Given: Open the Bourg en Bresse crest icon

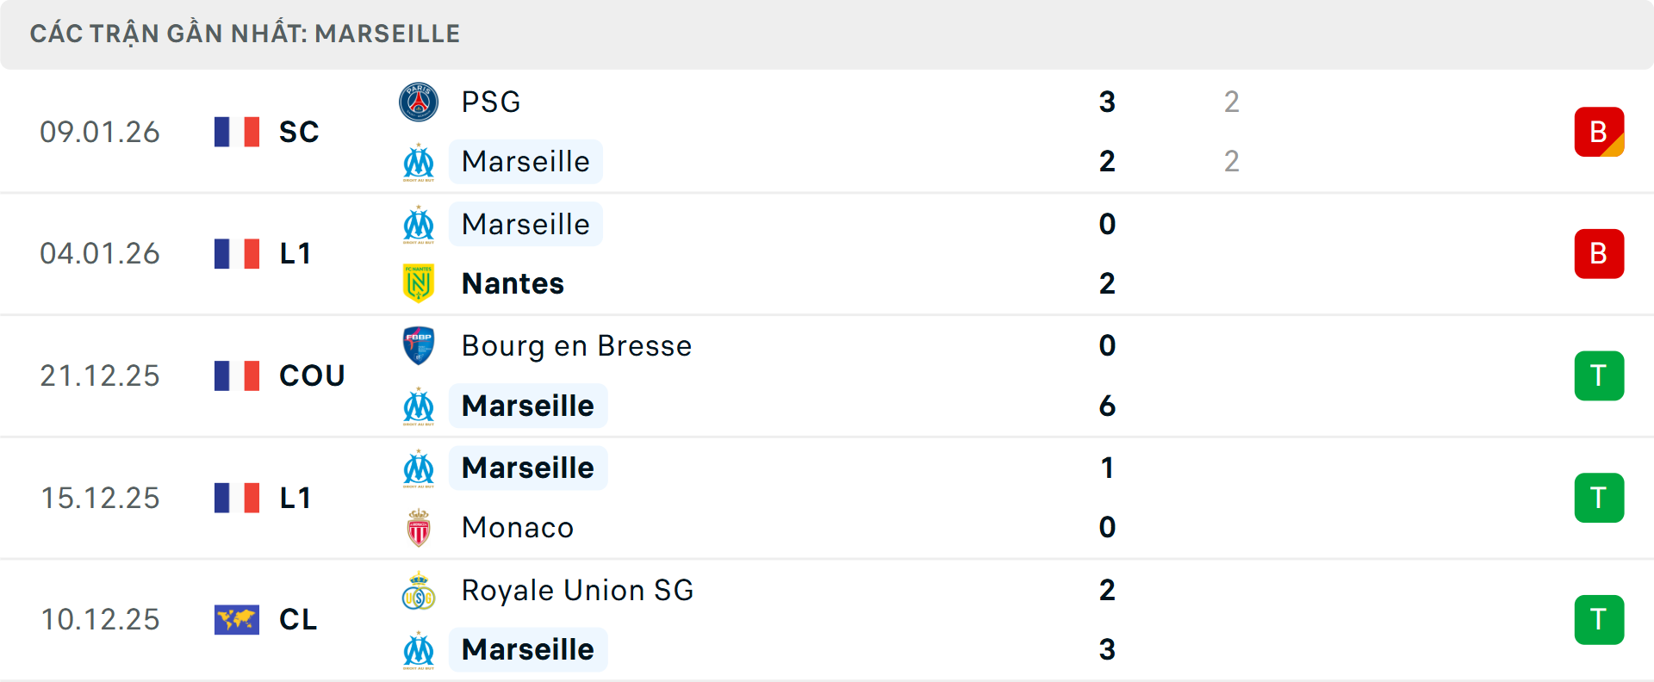Looking at the screenshot, I should coord(420,345).
